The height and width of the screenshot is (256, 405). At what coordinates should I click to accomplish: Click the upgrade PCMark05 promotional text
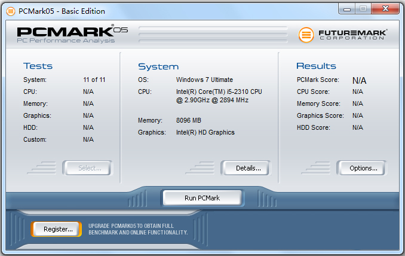click(138, 229)
